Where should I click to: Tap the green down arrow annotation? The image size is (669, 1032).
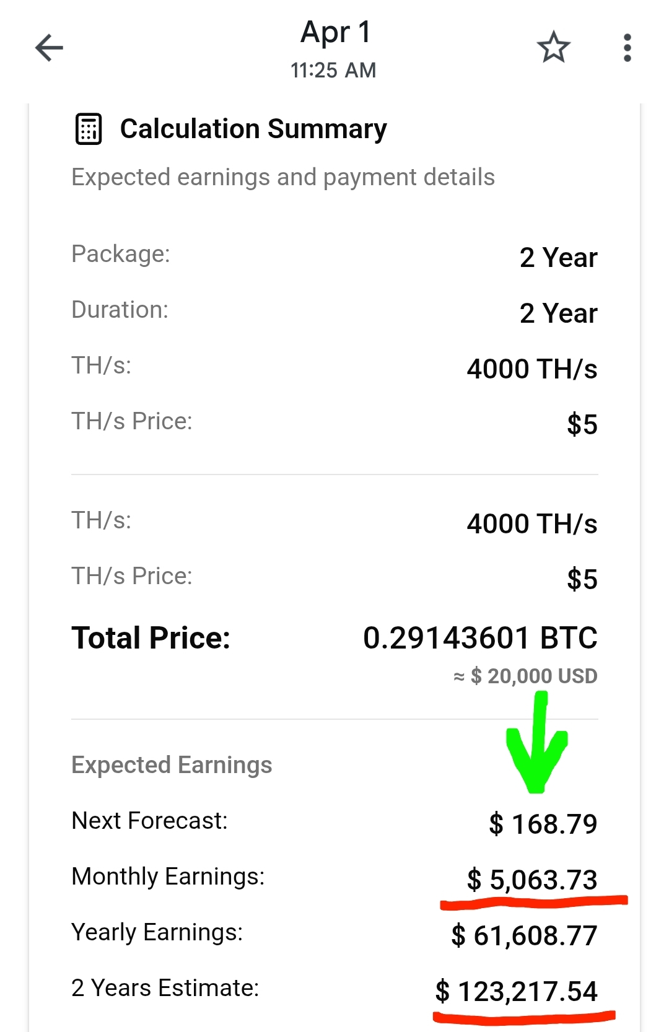point(536,745)
